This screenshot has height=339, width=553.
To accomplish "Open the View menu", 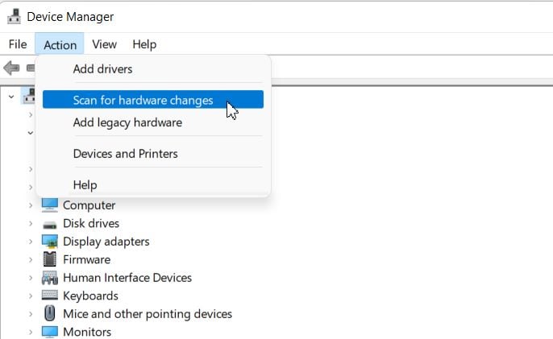I will tap(105, 44).
